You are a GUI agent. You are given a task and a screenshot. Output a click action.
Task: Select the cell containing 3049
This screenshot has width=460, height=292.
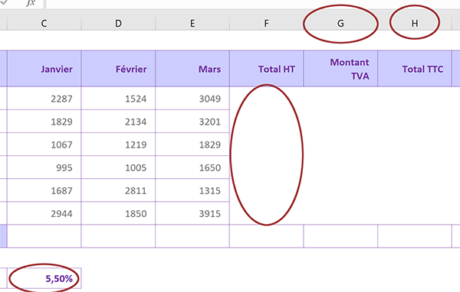click(x=192, y=99)
